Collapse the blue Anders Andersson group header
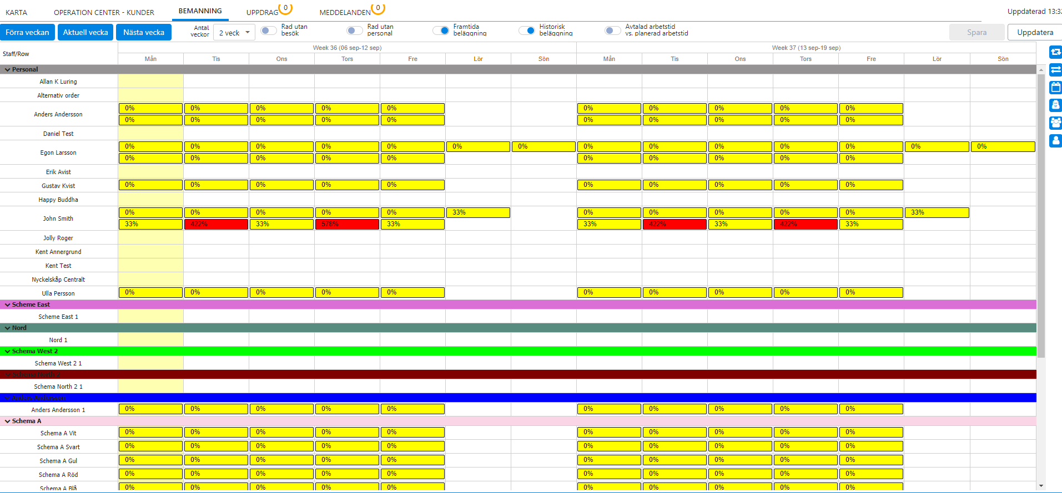Screen dimensions: 1062x493 [8, 398]
